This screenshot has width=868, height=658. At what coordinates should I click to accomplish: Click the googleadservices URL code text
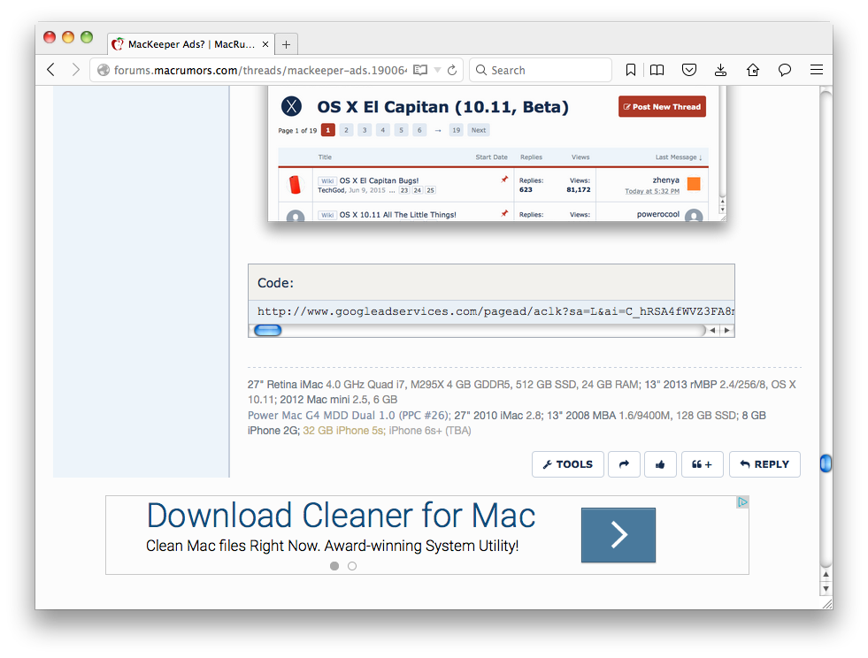(x=495, y=311)
